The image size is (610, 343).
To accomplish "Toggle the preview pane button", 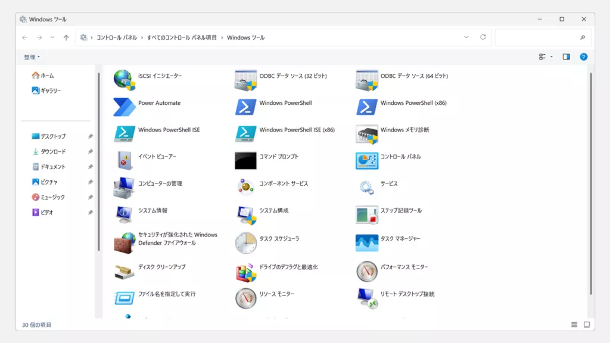I will 566,57.
